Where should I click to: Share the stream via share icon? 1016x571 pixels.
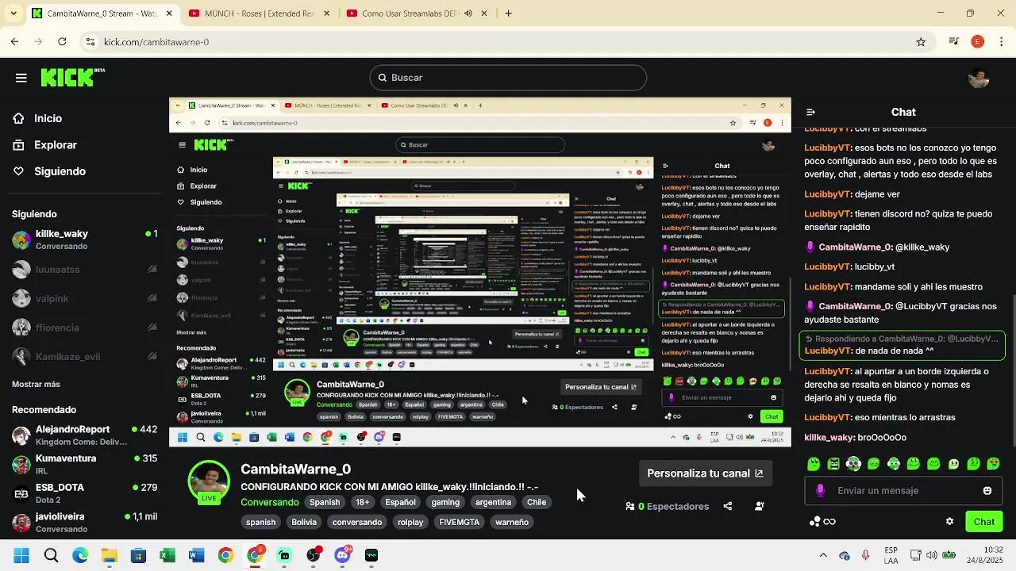(728, 506)
